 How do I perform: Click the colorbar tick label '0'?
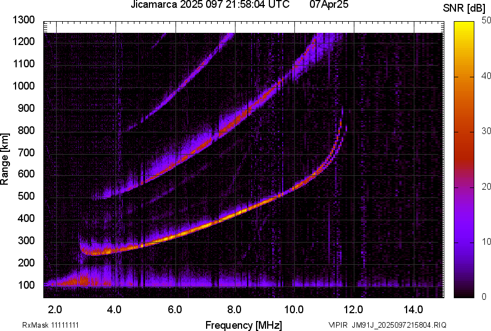484,297
